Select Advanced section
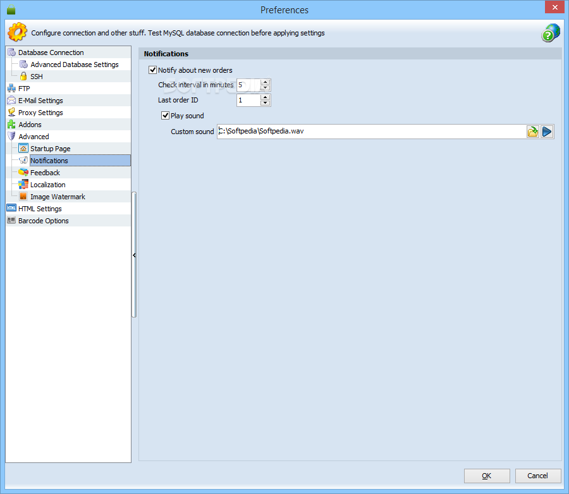 [34, 136]
